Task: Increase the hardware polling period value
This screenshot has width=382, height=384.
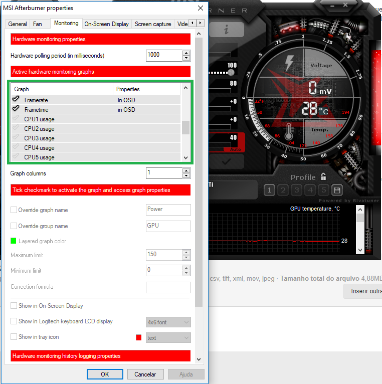Action: [186, 53]
